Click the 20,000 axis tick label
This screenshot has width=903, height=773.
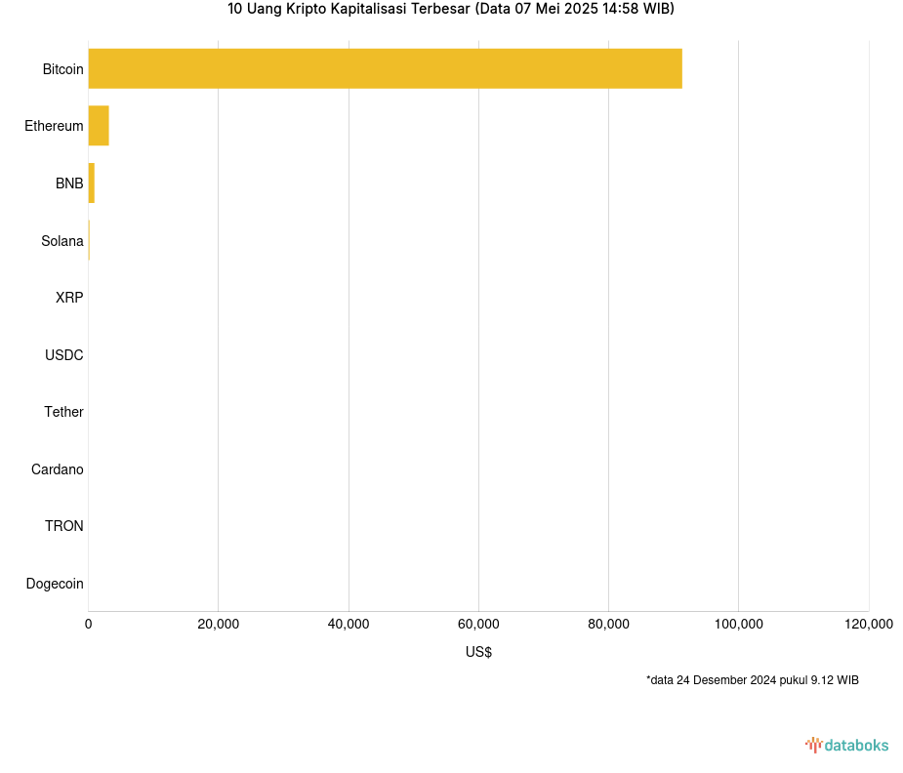218,625
